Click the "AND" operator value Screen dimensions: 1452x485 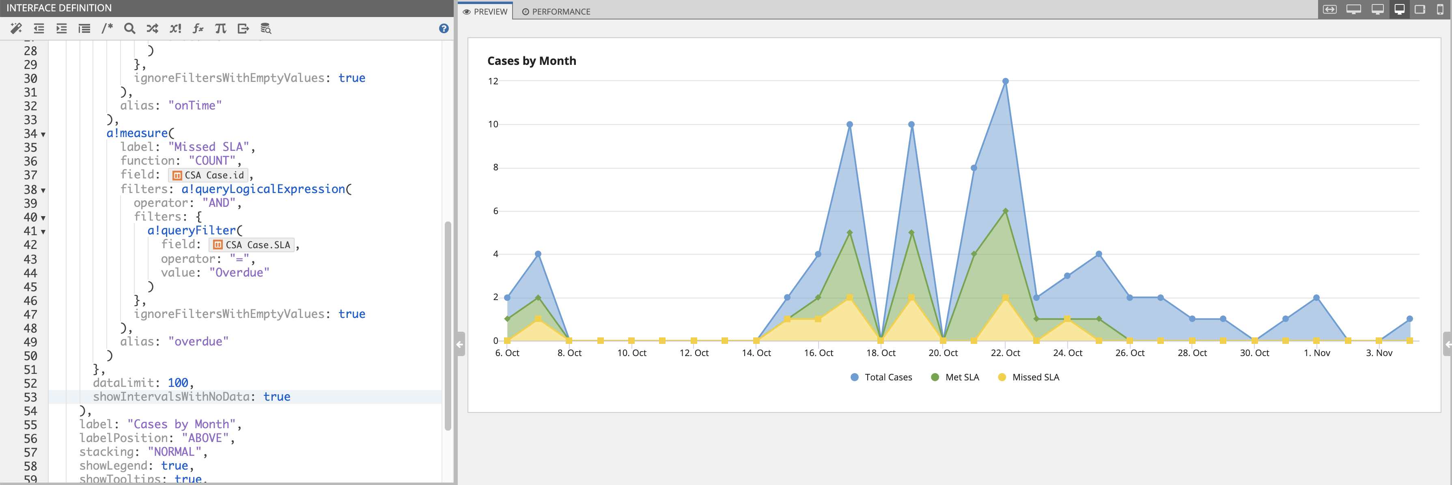click(x=219, y=203)
